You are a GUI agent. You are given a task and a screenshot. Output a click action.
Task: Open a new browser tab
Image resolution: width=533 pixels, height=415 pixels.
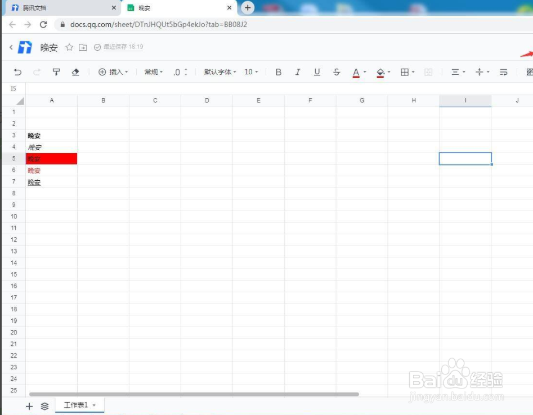pos(248,8)
